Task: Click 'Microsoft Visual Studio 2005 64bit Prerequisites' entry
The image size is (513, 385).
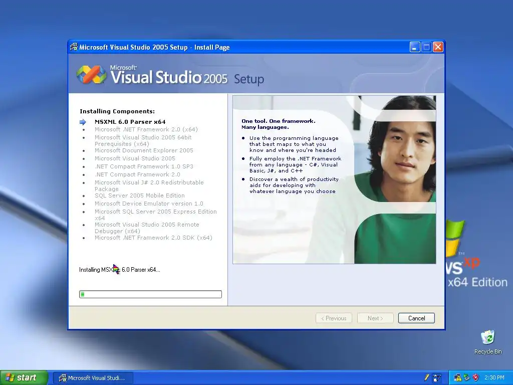Action: [143, 140]
